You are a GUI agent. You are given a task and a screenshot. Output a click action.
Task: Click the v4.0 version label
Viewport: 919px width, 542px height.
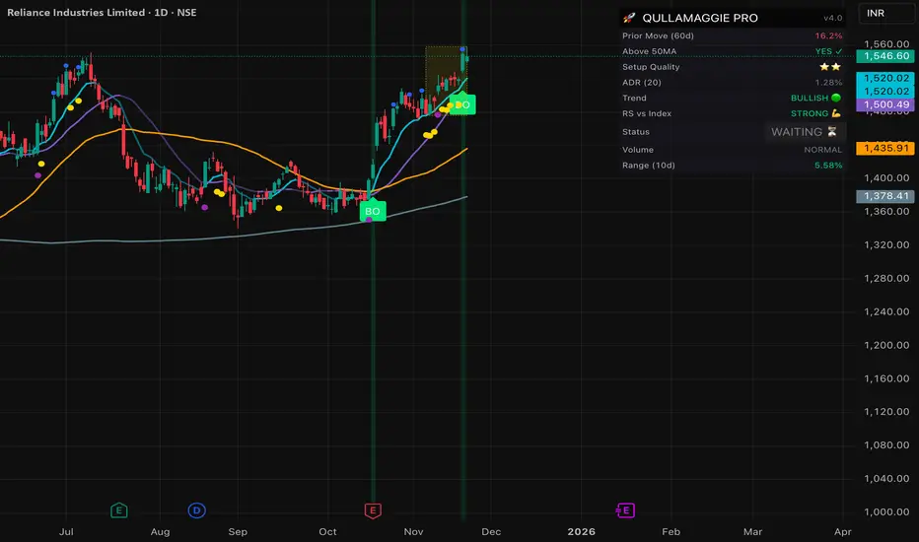(x=833, y=18)
